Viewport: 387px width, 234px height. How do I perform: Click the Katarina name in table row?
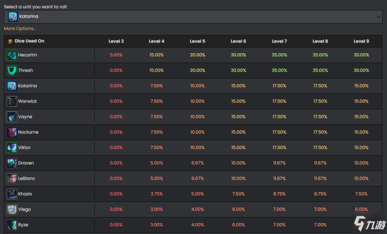click(28, 86)
